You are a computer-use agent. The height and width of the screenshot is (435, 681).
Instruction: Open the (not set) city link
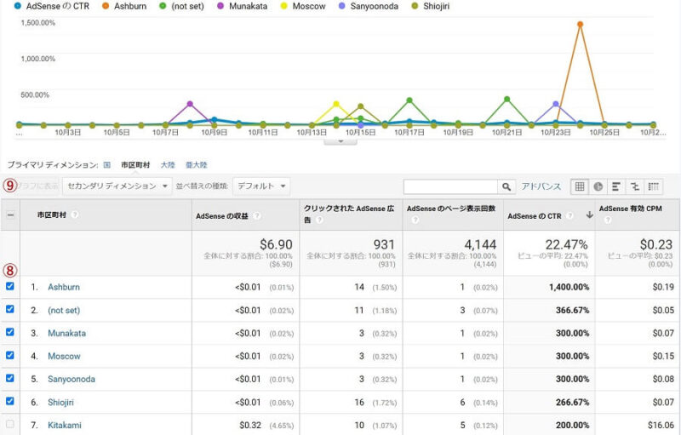64,311
